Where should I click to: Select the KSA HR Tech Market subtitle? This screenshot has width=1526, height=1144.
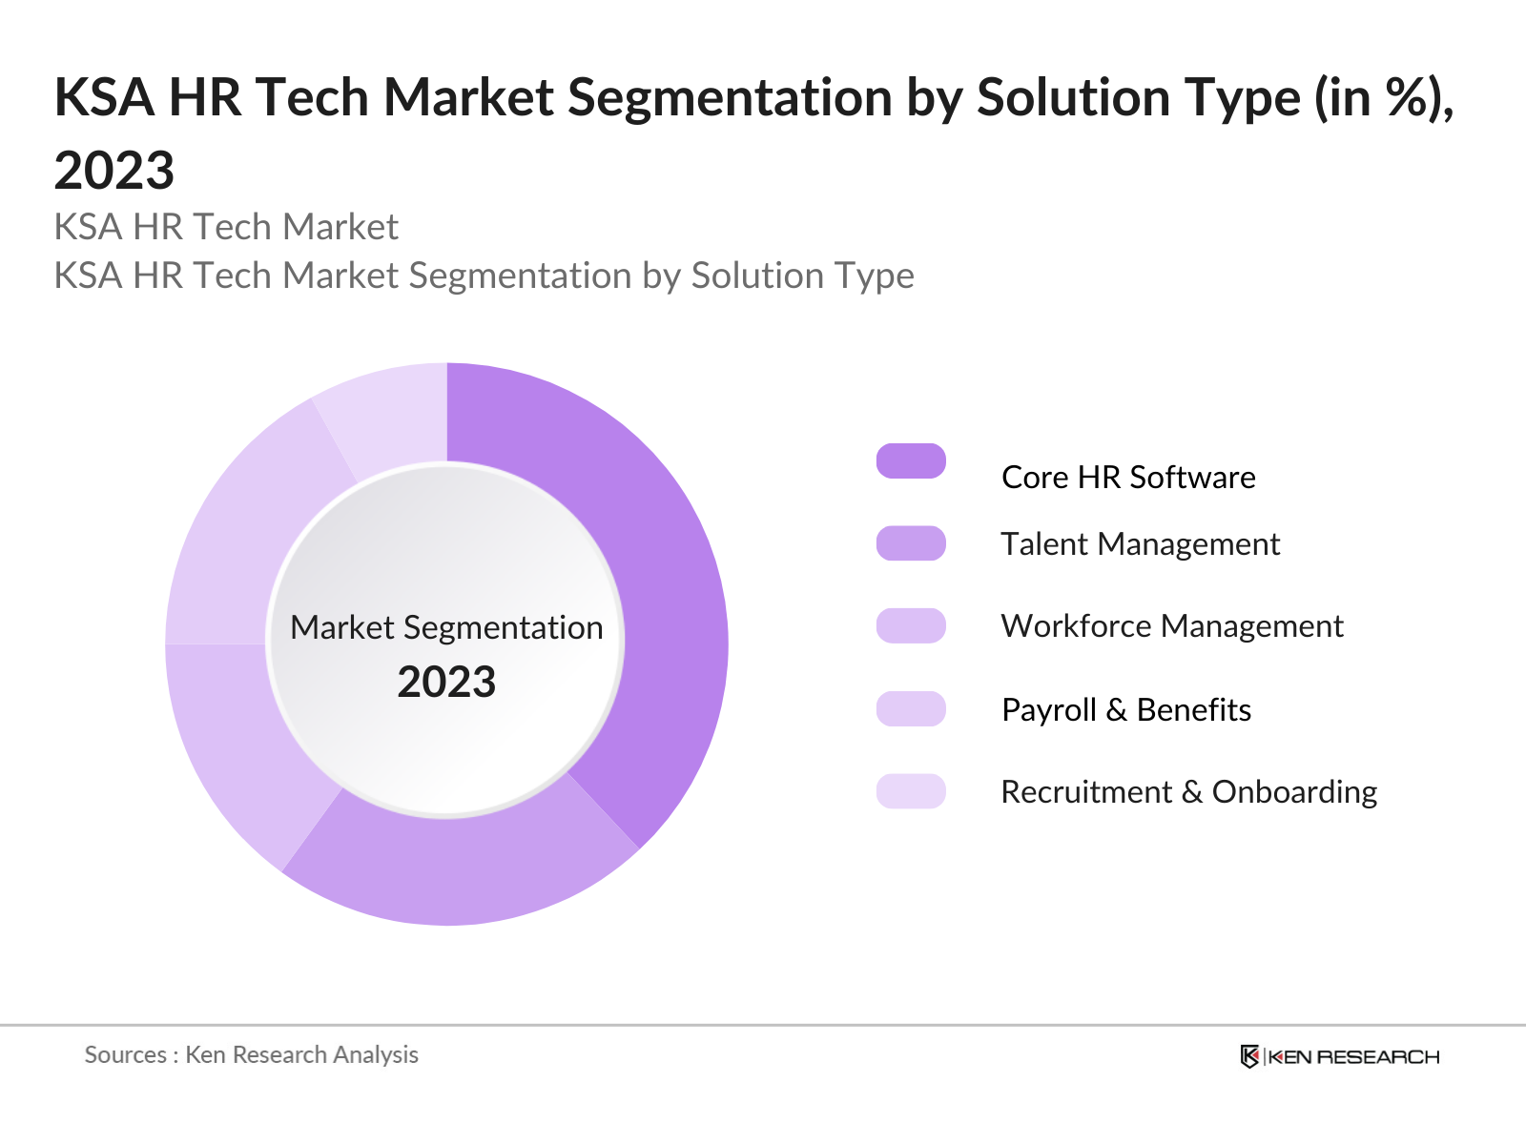point(227,227)
